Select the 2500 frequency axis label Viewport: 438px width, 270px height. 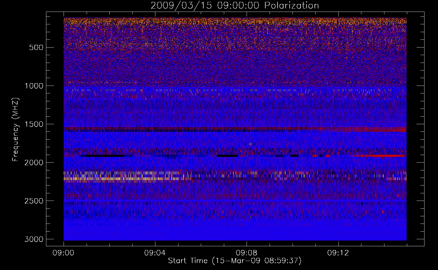coord(34,201)
